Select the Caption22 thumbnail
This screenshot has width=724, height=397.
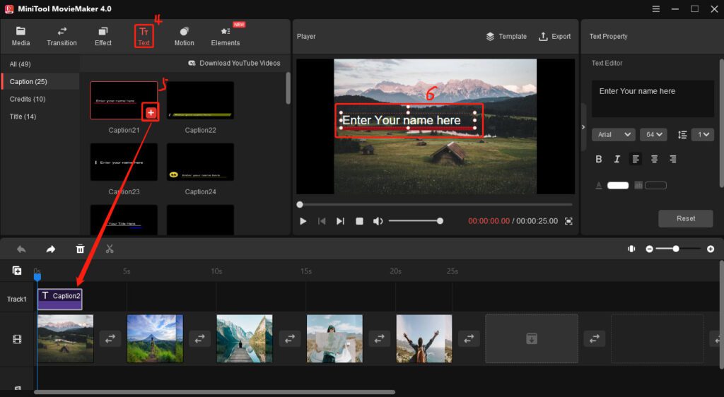(200, 100)
